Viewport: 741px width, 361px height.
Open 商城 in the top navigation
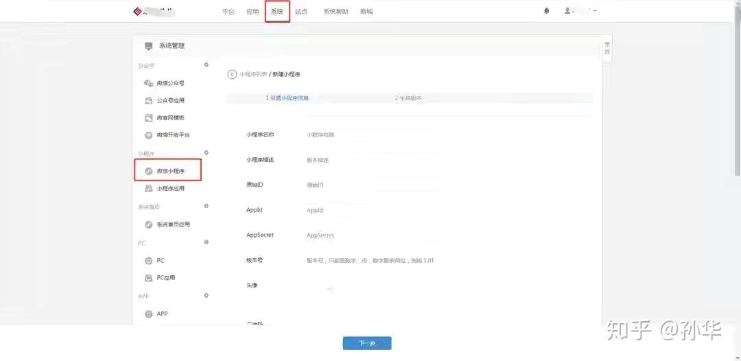coord(366,12)
